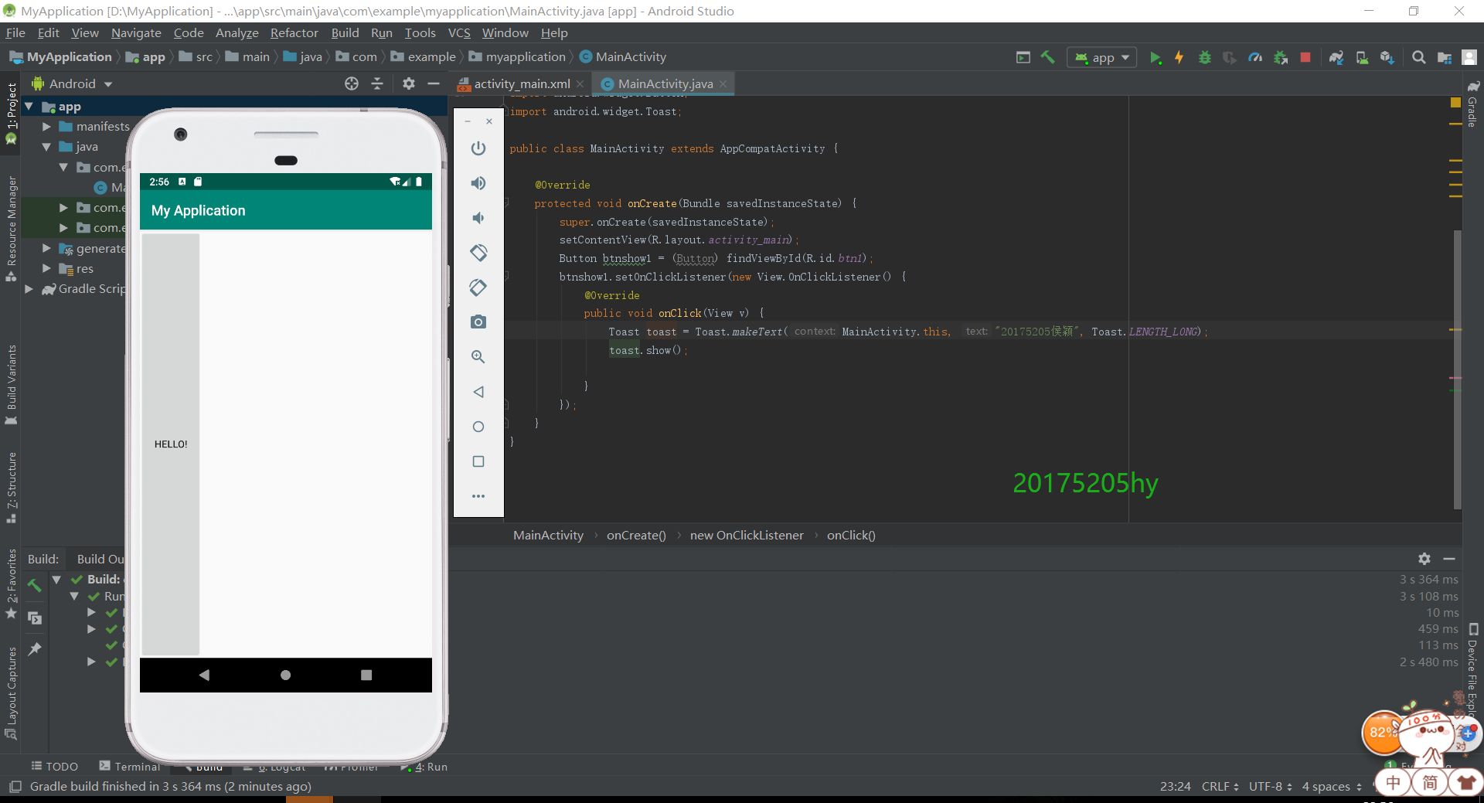The image size is (1484, 803).
Task: Take emulator screenshot with camera icon
Action: point(478,322)
